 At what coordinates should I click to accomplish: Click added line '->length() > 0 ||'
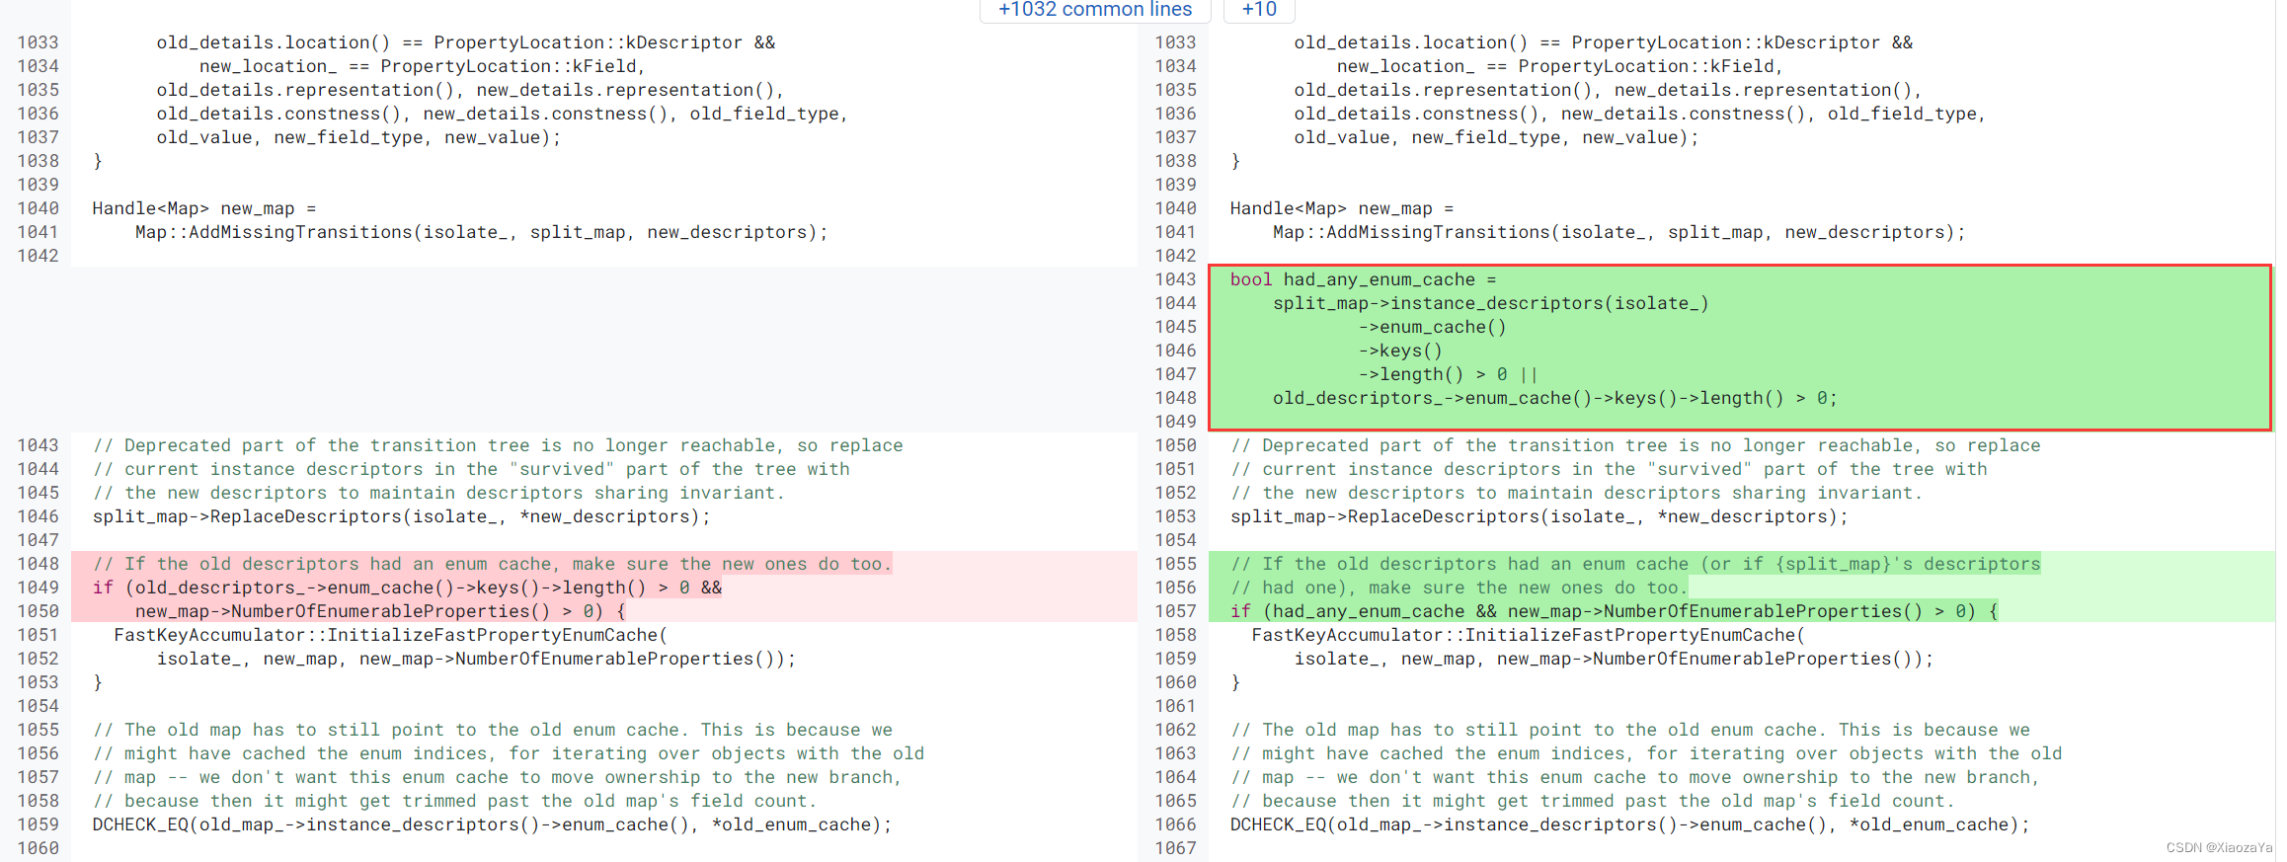1448,374
